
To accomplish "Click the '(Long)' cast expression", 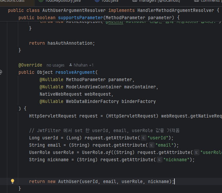I will click(74, 138).
